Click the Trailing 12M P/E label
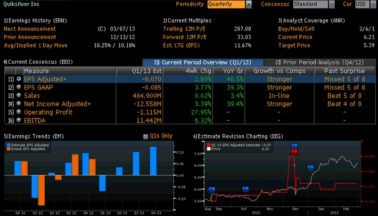 (184, 29)
